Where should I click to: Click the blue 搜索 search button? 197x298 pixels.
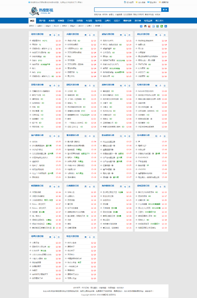click(165, 10)
